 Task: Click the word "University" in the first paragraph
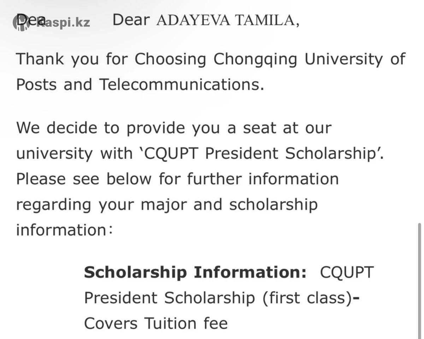tap(343, 59)
